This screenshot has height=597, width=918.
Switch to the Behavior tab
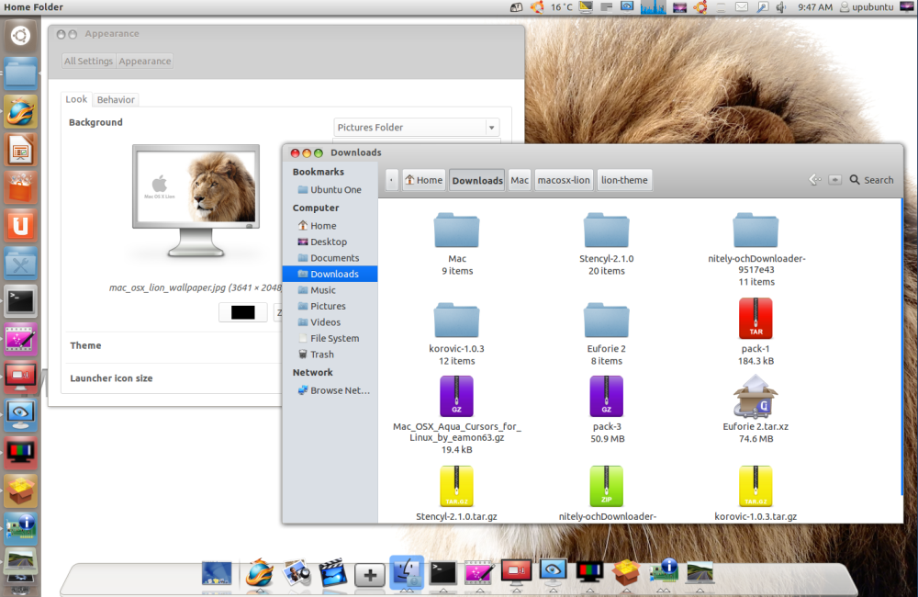pyautogui.click(x=115, y=99)
